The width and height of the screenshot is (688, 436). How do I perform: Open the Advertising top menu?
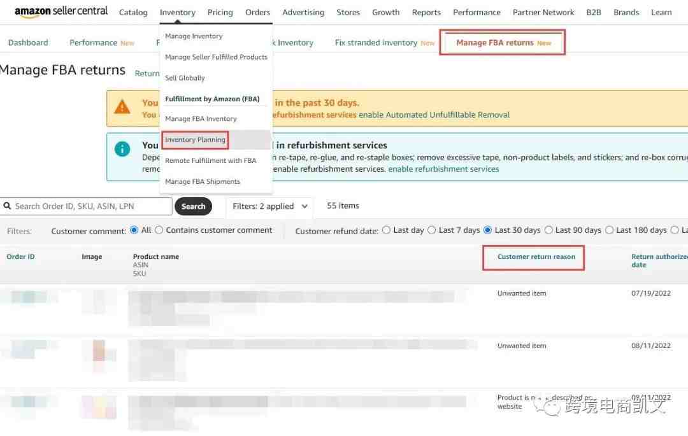[x=303, y=12]
